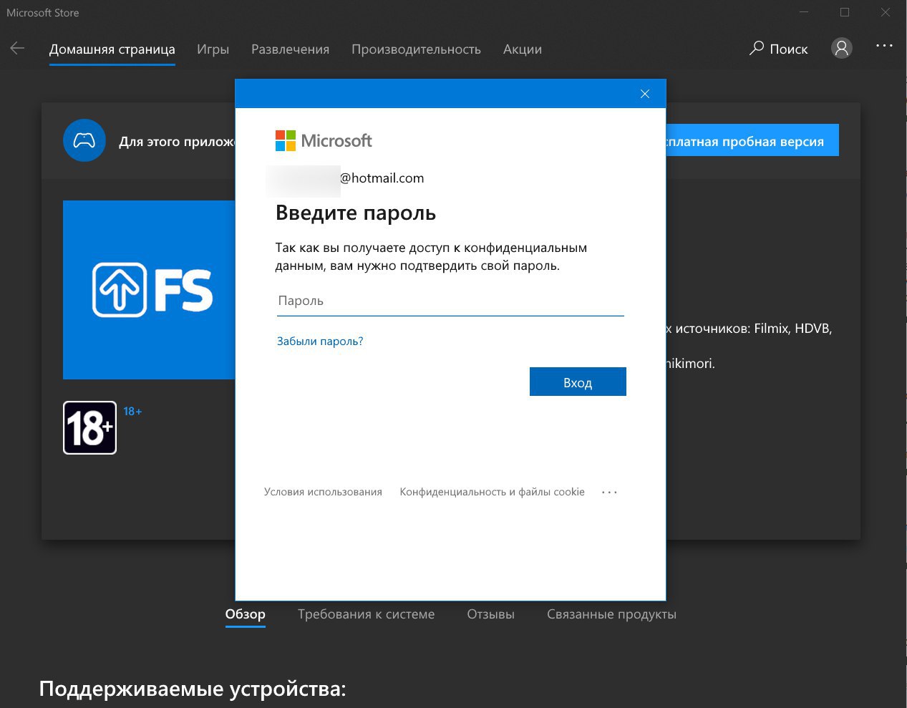Click the Забыли пароль? link
The width and height of the screenshot is (907, 708).
[x=320, y=341]
